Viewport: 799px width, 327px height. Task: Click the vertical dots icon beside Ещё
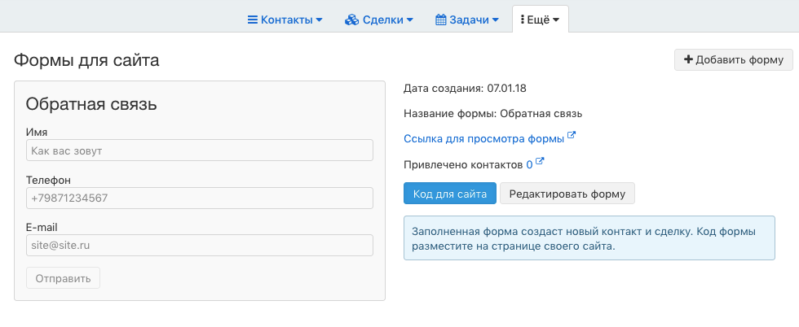(523, 20)
